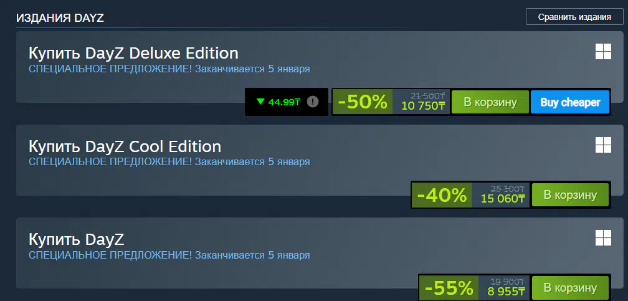
Task: Add DayZ Cool Edition to cart
Action: coord(570,195)
